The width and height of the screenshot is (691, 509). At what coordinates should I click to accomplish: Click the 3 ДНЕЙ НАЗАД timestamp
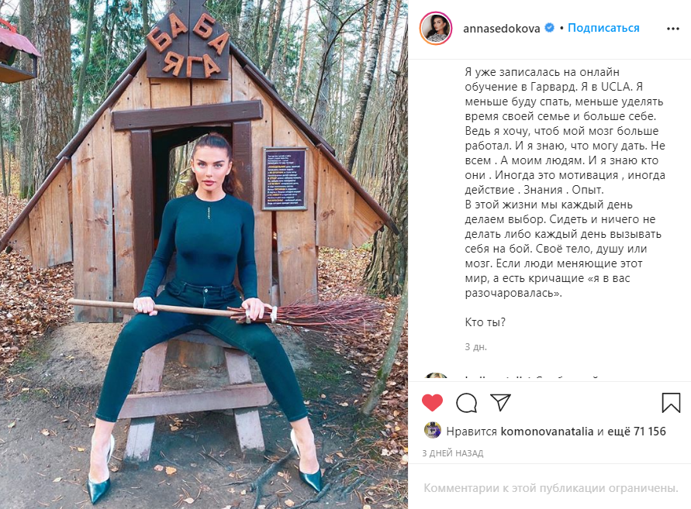coord(453,453)
